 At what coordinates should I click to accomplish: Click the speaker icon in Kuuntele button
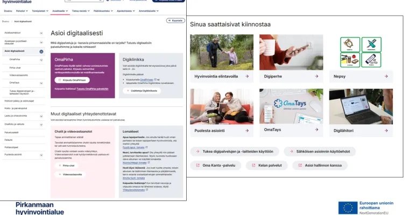click(x=170, y=20)
